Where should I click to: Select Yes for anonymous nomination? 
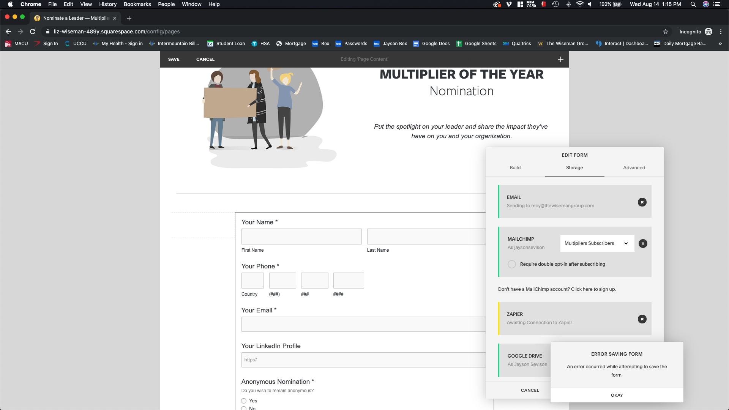244,401
